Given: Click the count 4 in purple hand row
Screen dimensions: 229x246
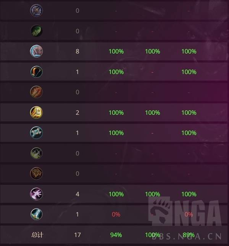Looking at the screenshot, I should coord(77,194).
